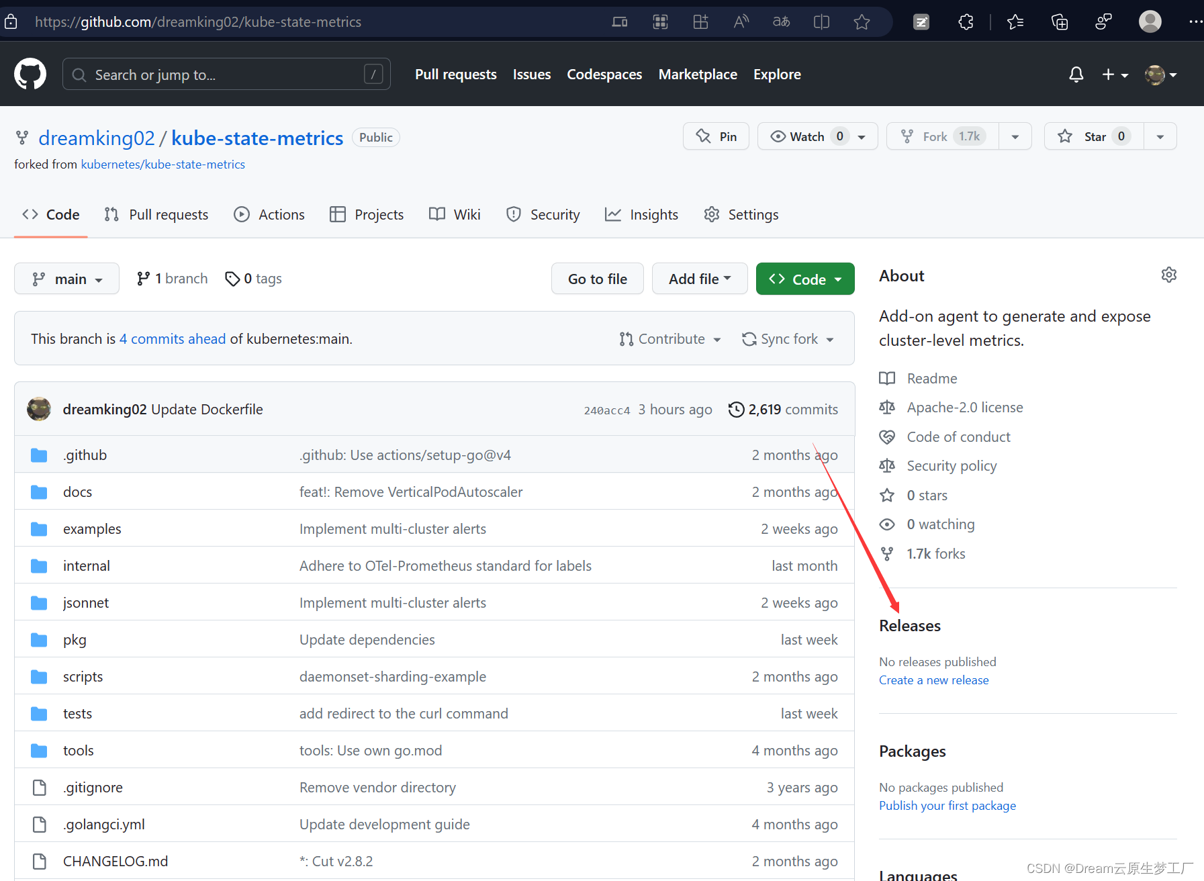Image resolution: width=1204 pixels, height=881 pixels.
Task: Expand the Watch options dropdown arrow
Action: [862, 136]
